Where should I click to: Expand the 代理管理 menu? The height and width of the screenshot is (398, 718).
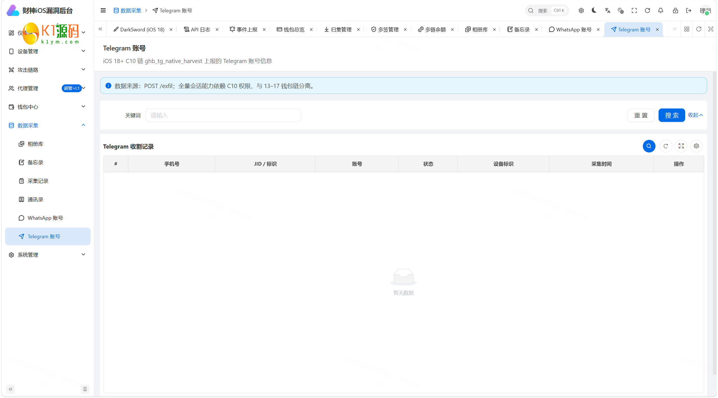[47, 88]
